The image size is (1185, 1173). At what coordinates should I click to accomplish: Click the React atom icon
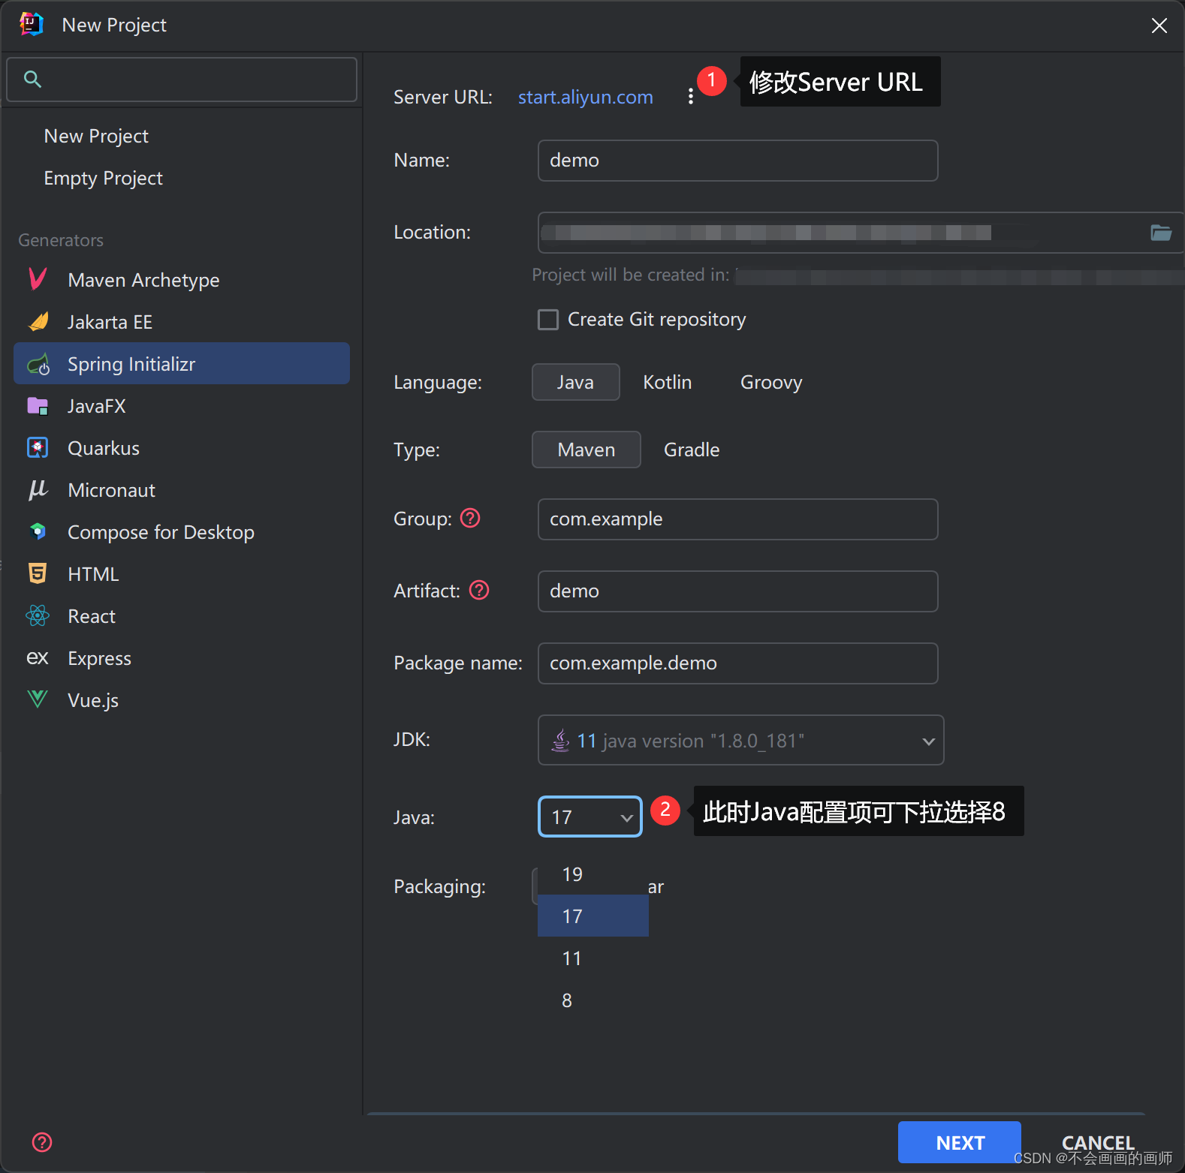tap(38, 616)
